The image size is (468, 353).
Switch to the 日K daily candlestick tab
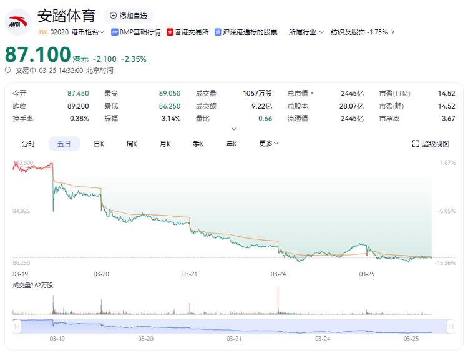pyautogui.click(x=99, y=144)
